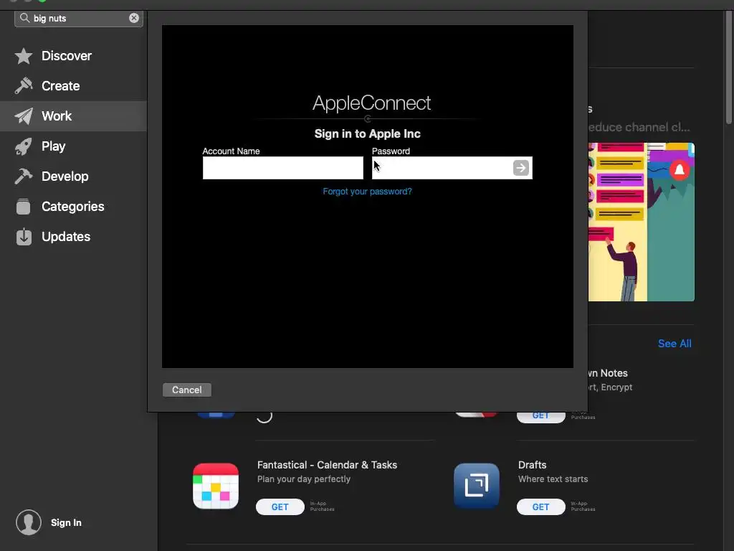Click the Discover star icon
This screenshot has height=551, width=734.
click(x=24, y=56)
